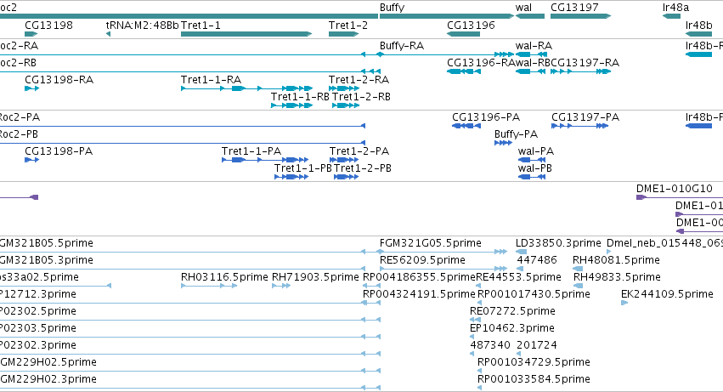Click the CG13197-RA transcript label
The height and width of the screenshot is (392, 723).
(585, 63)
